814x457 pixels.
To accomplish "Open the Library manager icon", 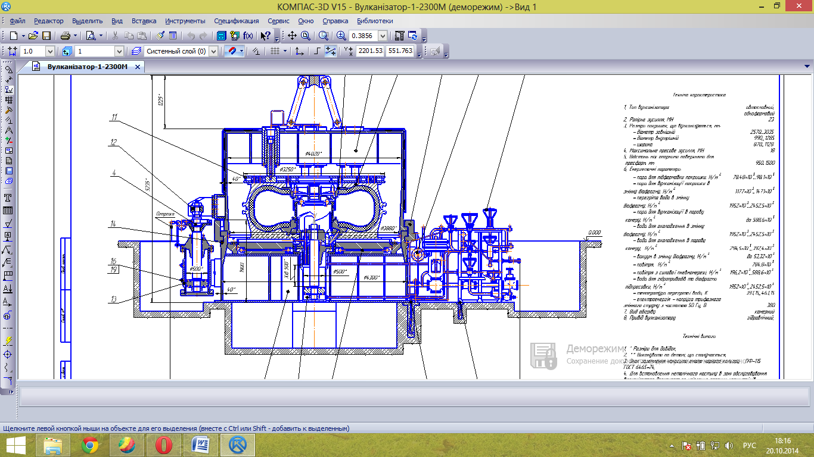I will point(221,36).
